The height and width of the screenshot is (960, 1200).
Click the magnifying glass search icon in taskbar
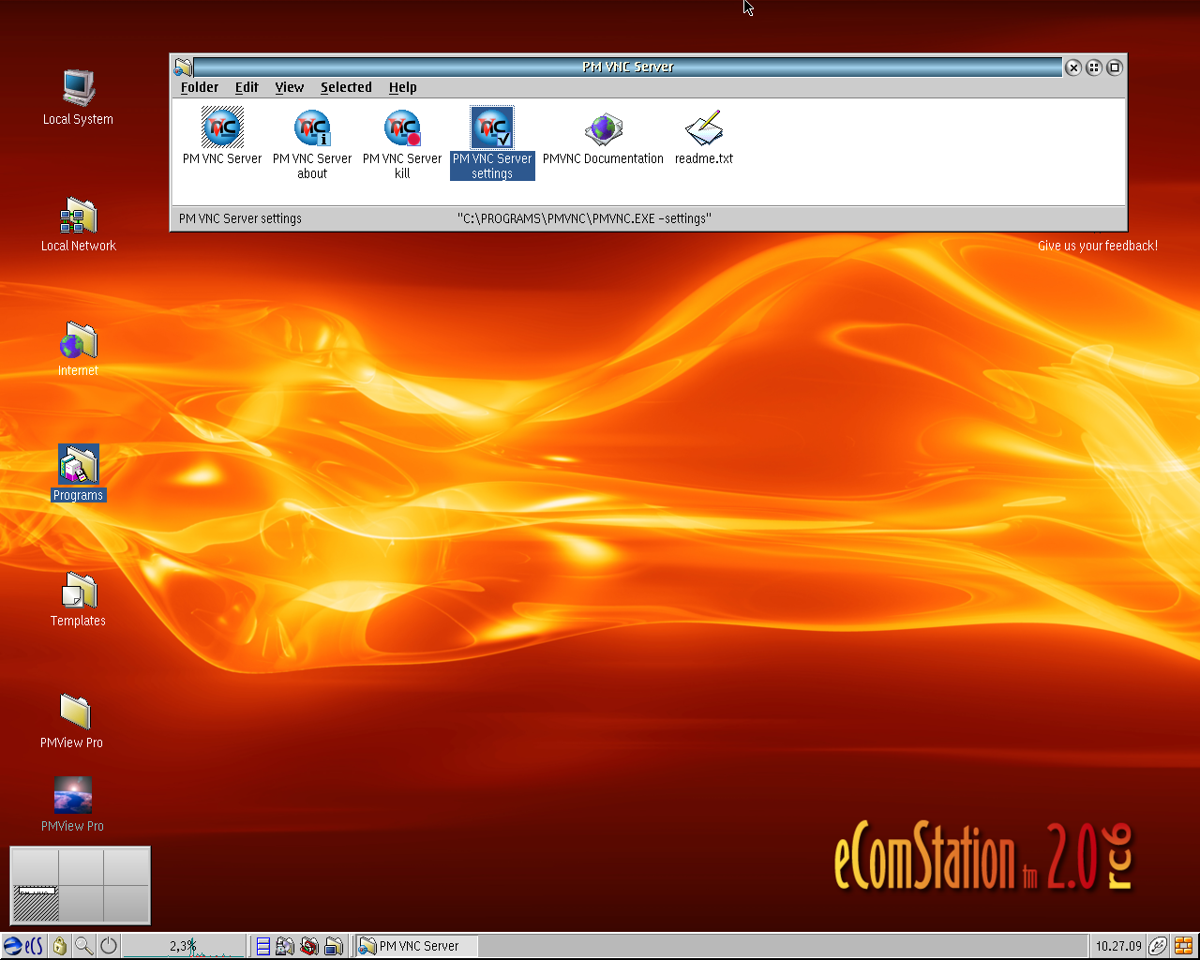pyautogui.click(x=84, y=946)
